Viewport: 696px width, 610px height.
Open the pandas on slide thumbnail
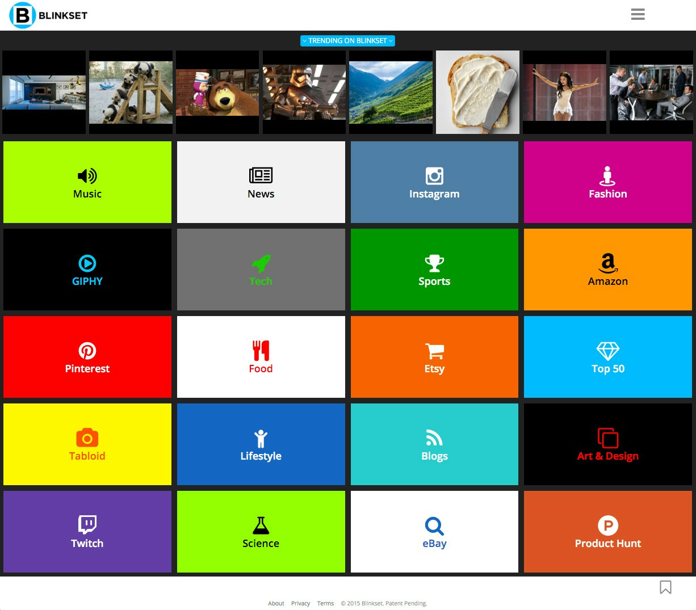tap(131, 92)
